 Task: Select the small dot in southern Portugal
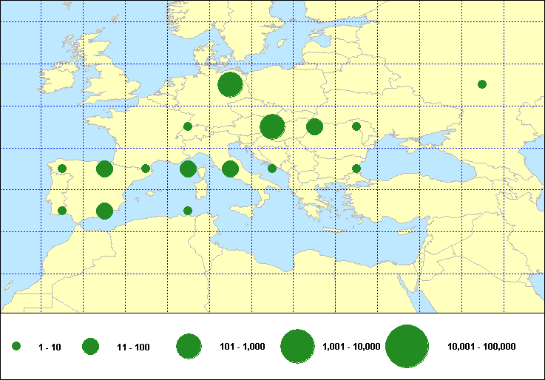[x=62, y=211]
